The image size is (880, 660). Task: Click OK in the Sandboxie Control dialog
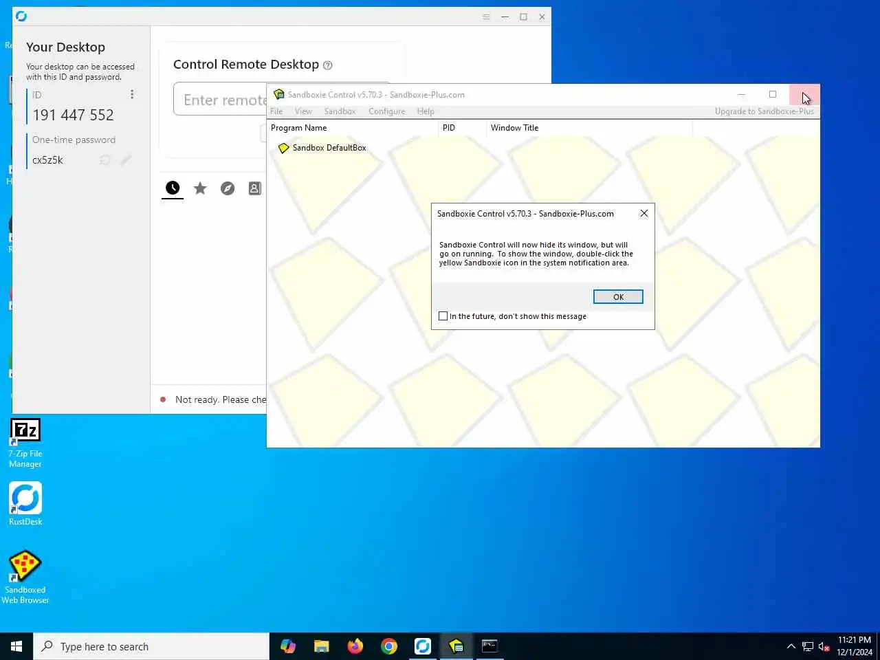[x=618, y=297]
